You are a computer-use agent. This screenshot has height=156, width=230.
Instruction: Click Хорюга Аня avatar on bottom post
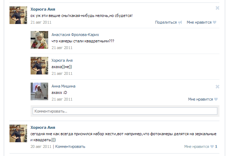coord(18,133)
